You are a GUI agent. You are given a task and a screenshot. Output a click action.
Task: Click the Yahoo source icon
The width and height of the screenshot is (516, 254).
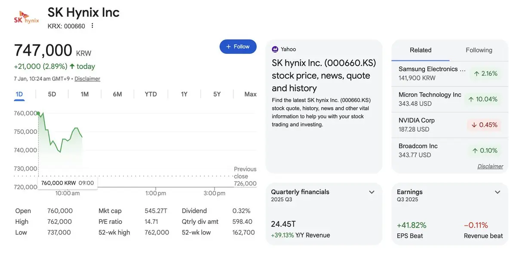tap(275, 49)
